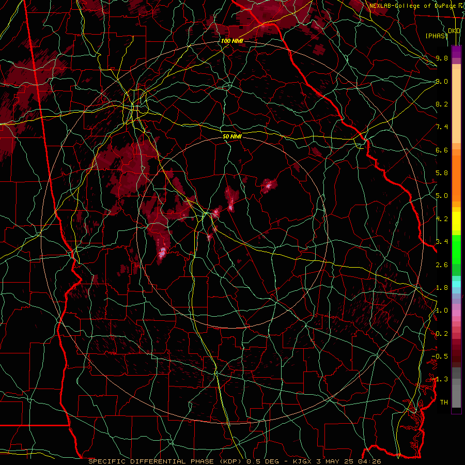465x465 pixels.
Task: Pick the yellow segment of the color bar
Action: coord(456,221)
